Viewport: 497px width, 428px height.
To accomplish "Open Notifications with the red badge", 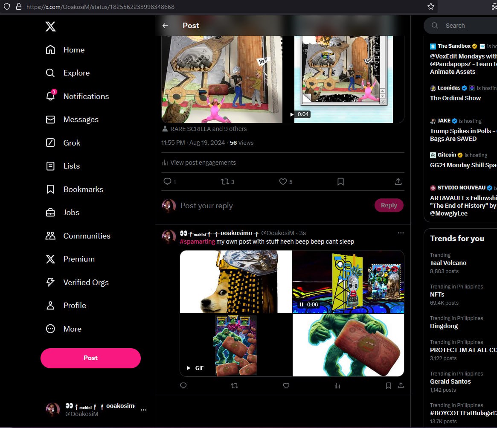I will [x=77, y=96].
